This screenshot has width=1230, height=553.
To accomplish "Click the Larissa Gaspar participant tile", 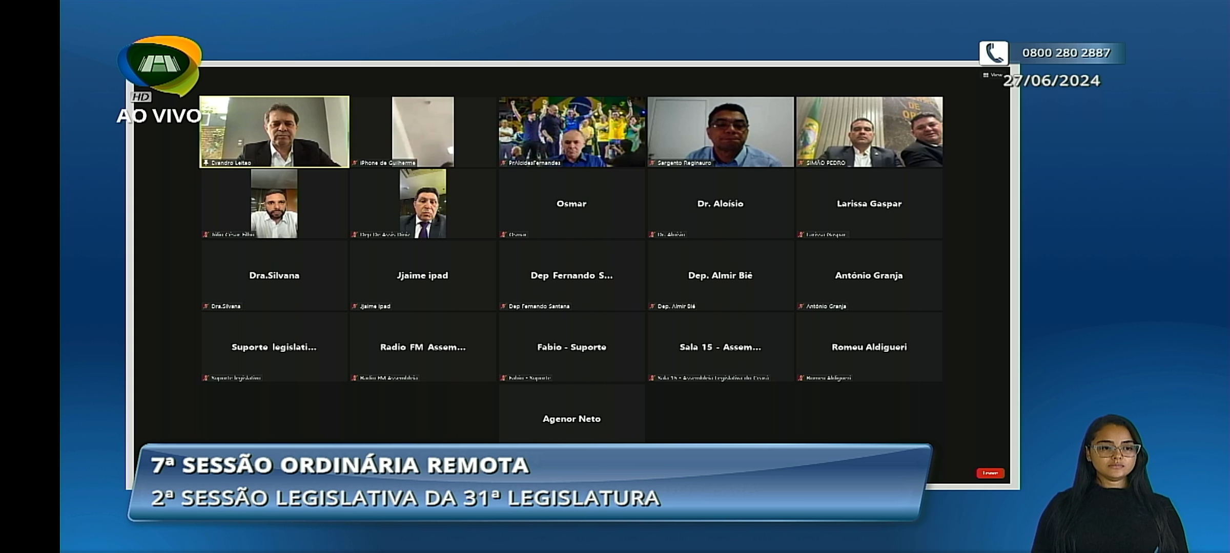I will pos(869,204).
